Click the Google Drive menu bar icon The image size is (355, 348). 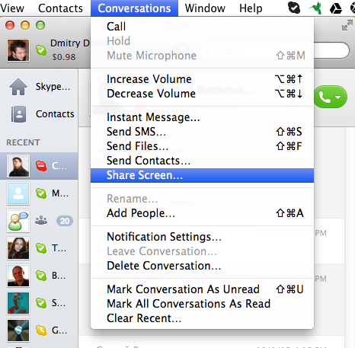tap(336, 8)
